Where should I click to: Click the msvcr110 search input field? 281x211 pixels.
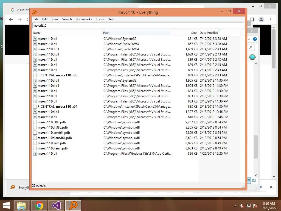[x=138, y=26]
